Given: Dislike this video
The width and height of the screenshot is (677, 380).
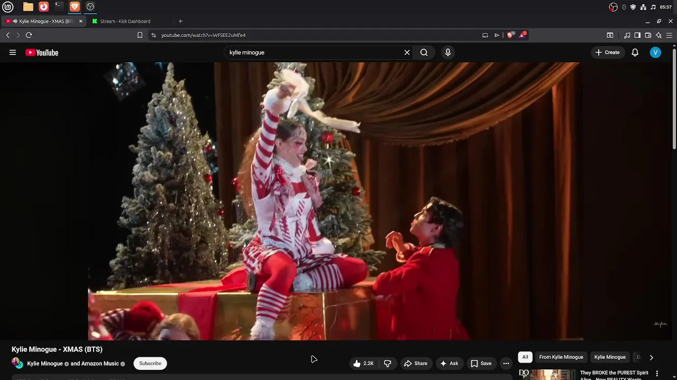Looking at the screenshot, I should (388, 363).
